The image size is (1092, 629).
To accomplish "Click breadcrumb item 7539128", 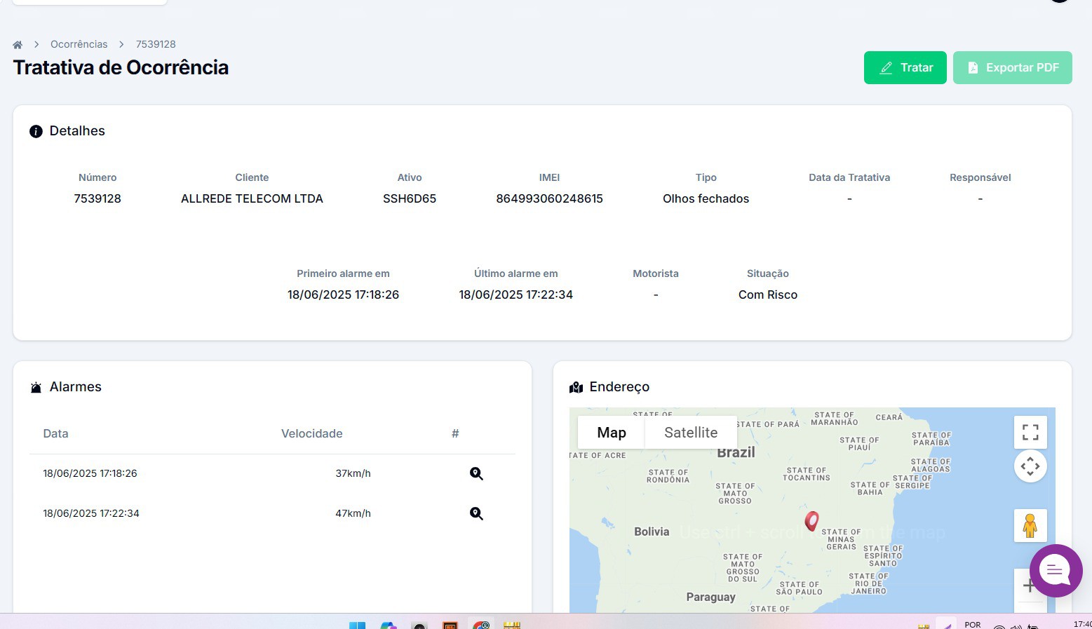I will tap(156, 44).
